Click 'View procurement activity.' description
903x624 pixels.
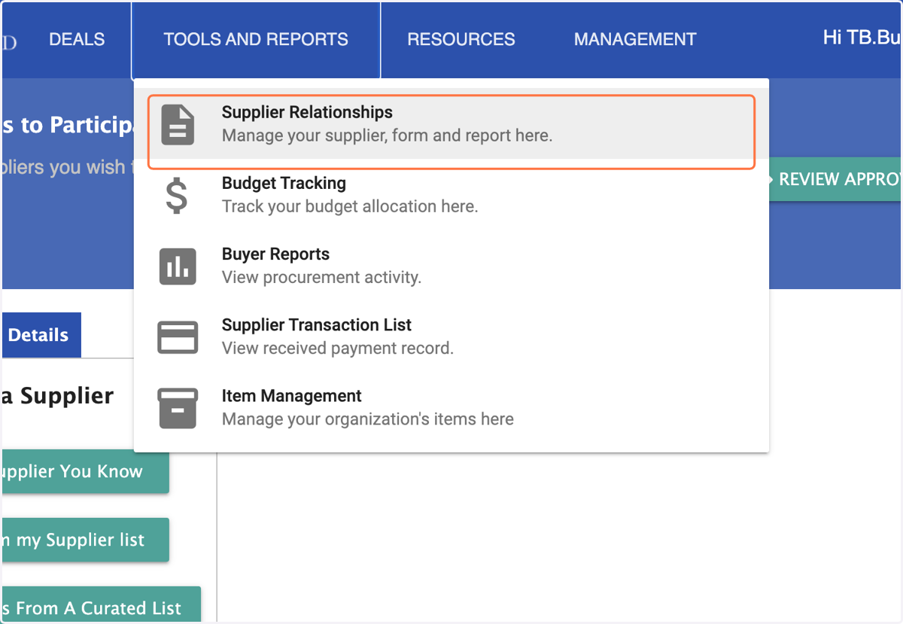click(x=321, y=277)
